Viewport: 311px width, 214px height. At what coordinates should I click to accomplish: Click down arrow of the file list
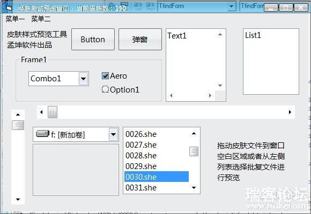194,187
